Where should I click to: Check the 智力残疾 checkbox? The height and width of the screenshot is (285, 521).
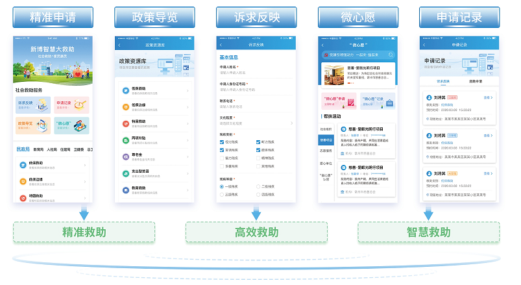tap(222, 158)
